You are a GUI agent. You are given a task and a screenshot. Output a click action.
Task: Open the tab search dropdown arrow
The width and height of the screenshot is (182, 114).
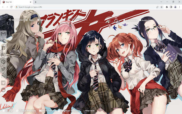[161, 2]
